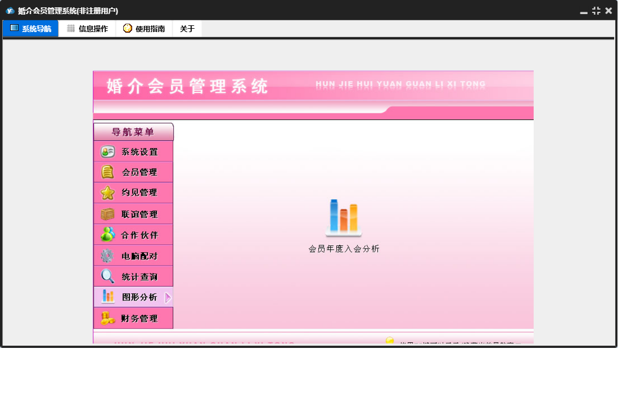618x407 pixels.
Task: Click the 统计查询 magnifier icon
Action: (x=107, y=276)
